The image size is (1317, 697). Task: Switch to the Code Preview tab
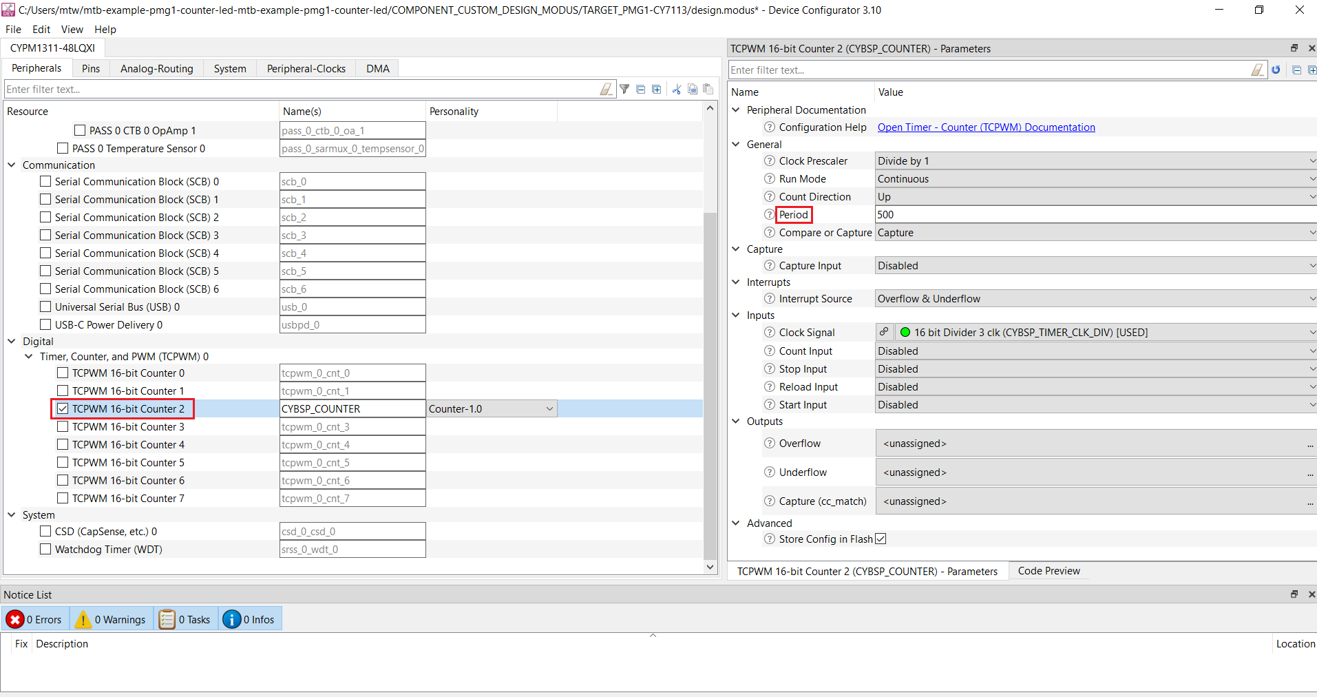(x=1049, y=571)
